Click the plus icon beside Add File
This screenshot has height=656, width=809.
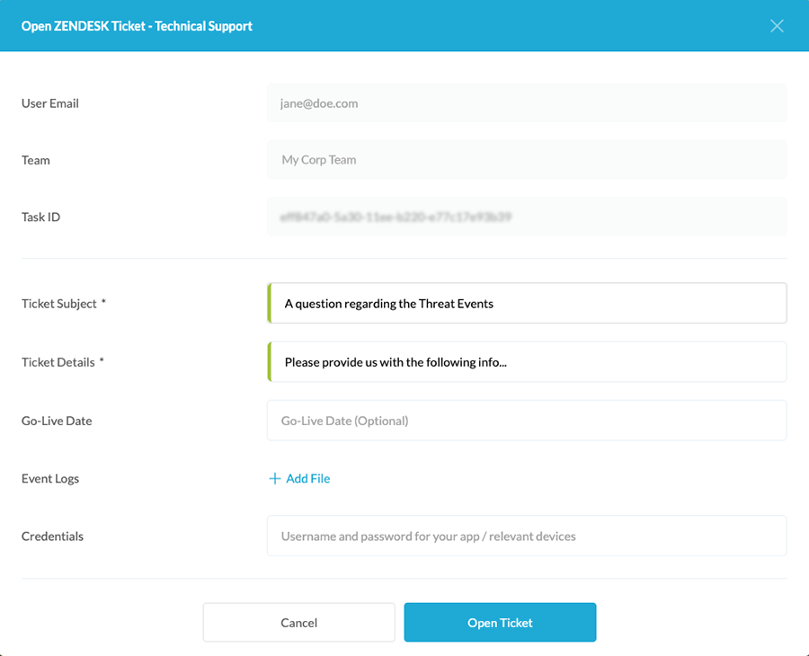coord(275,479)
